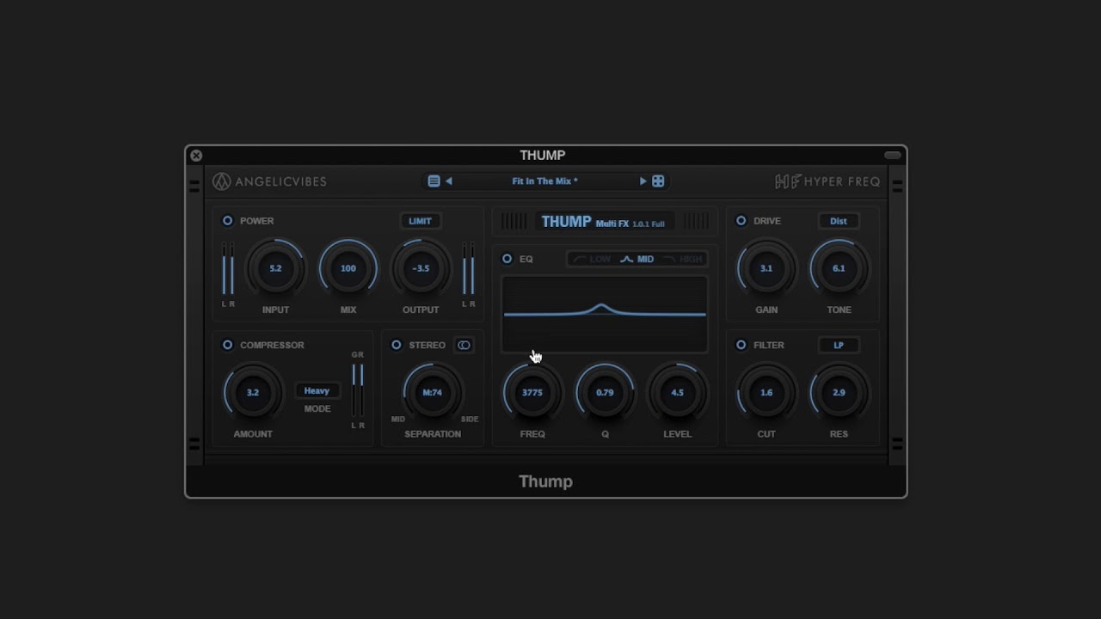Toggle the LIMIT button
This screenshot has width=1101, height=619.
[421, 221]
